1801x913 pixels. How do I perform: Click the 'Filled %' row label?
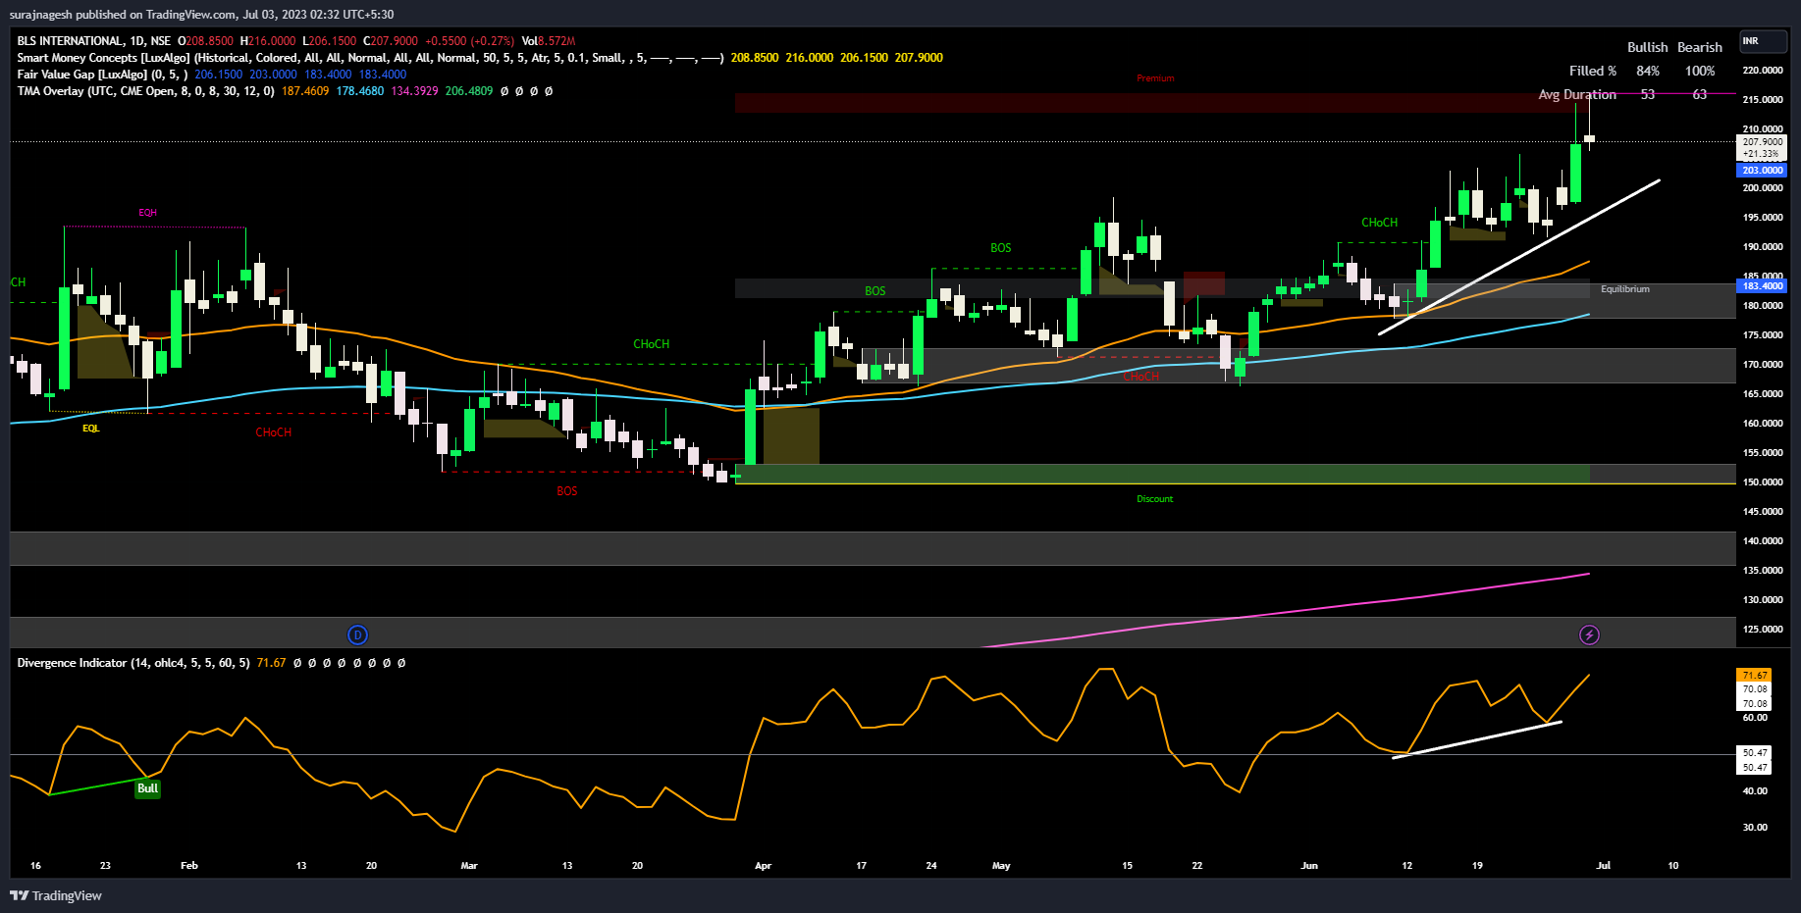1592,71
